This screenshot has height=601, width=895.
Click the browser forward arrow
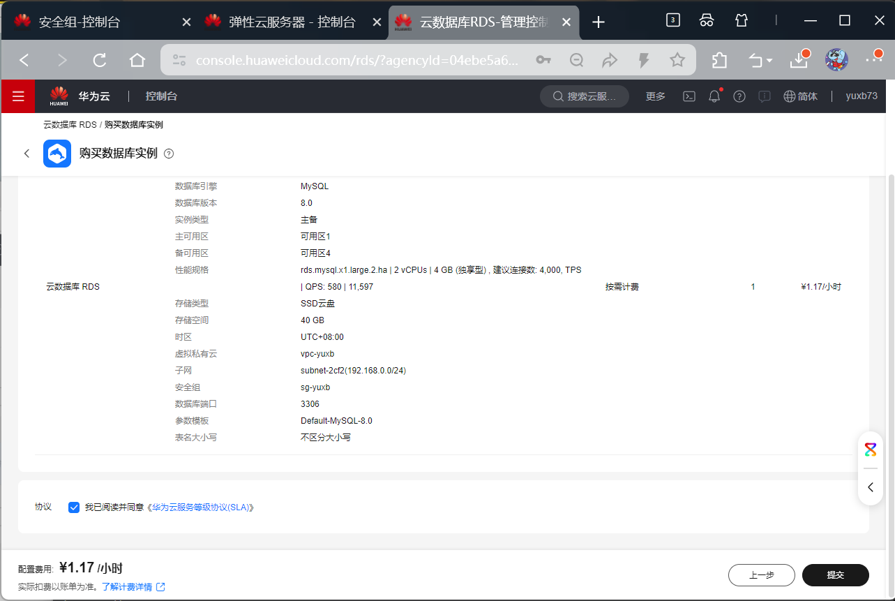click(62, 60)
